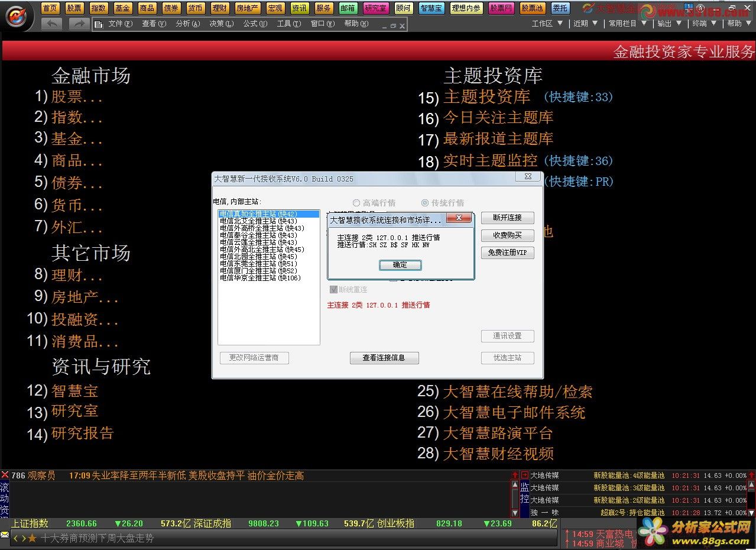Open 商品 toolbar button
756x550 pixels.
click(x=147, y=8)
